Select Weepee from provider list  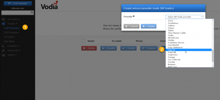point(189,65)
